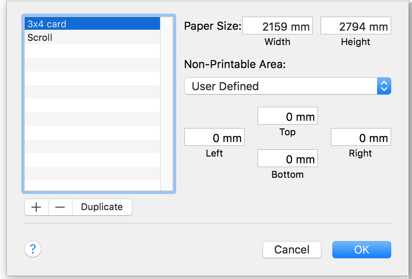Click the Non-Printable Area label
The width and height of the screenshot is (412, 279).
[x=235, y=64]
